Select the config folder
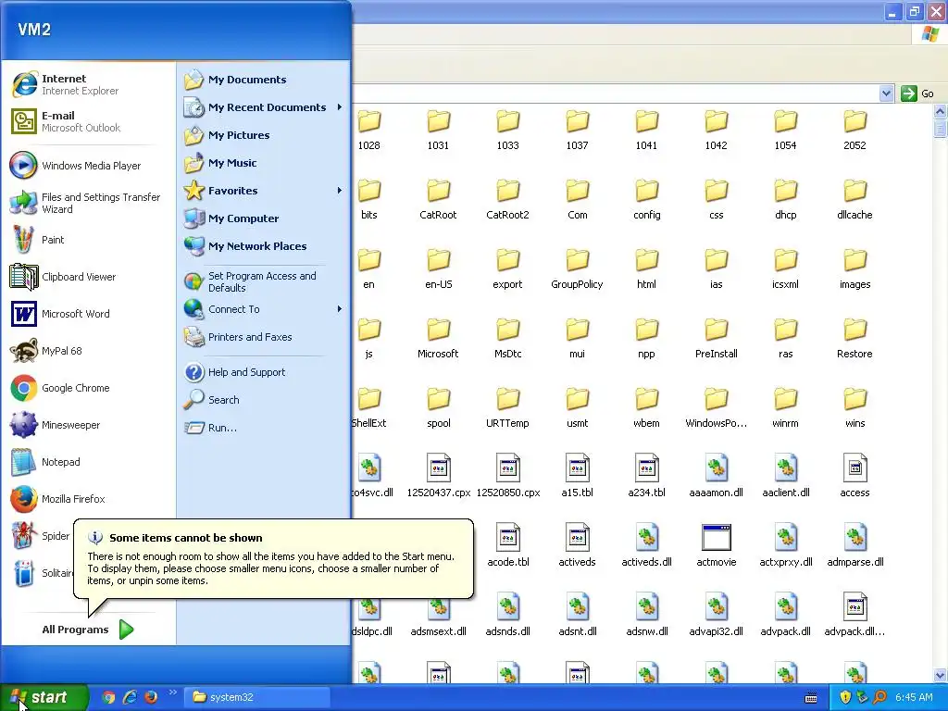The width and height of the screenshot is (948, 711). 646,198
